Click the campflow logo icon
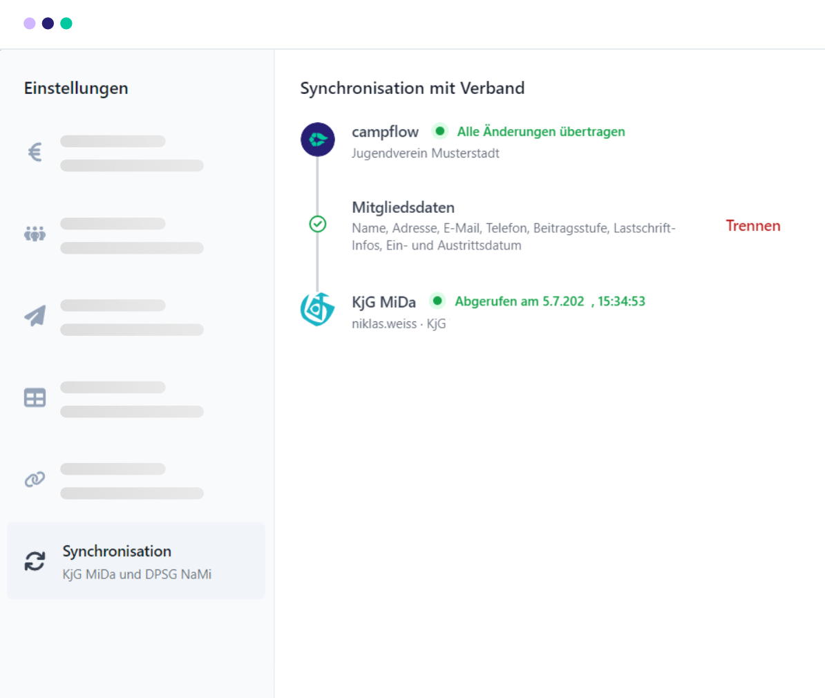This screenshot has width=825, height=698. click(317, 139)
